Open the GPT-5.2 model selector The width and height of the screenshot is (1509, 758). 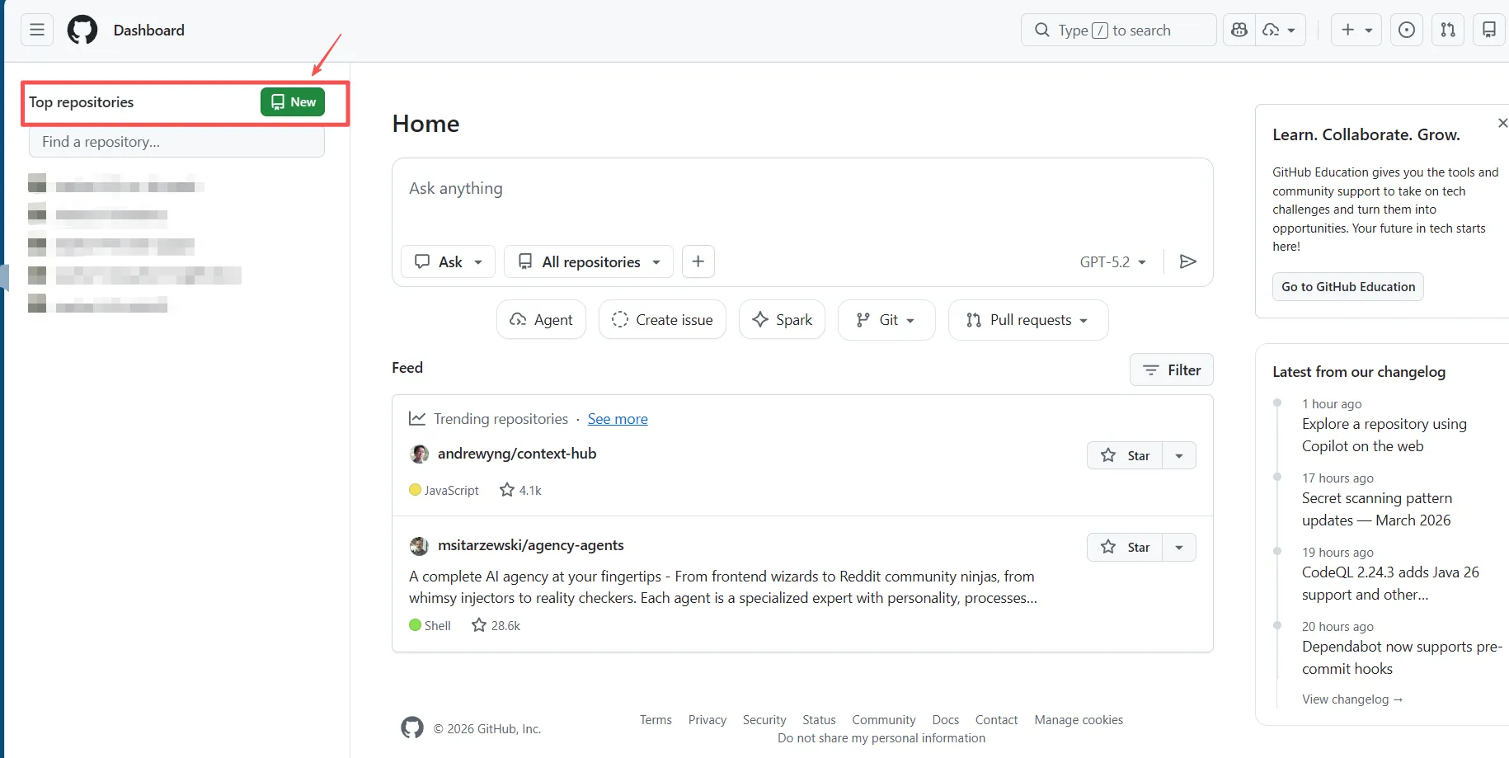coord(1113,261)
